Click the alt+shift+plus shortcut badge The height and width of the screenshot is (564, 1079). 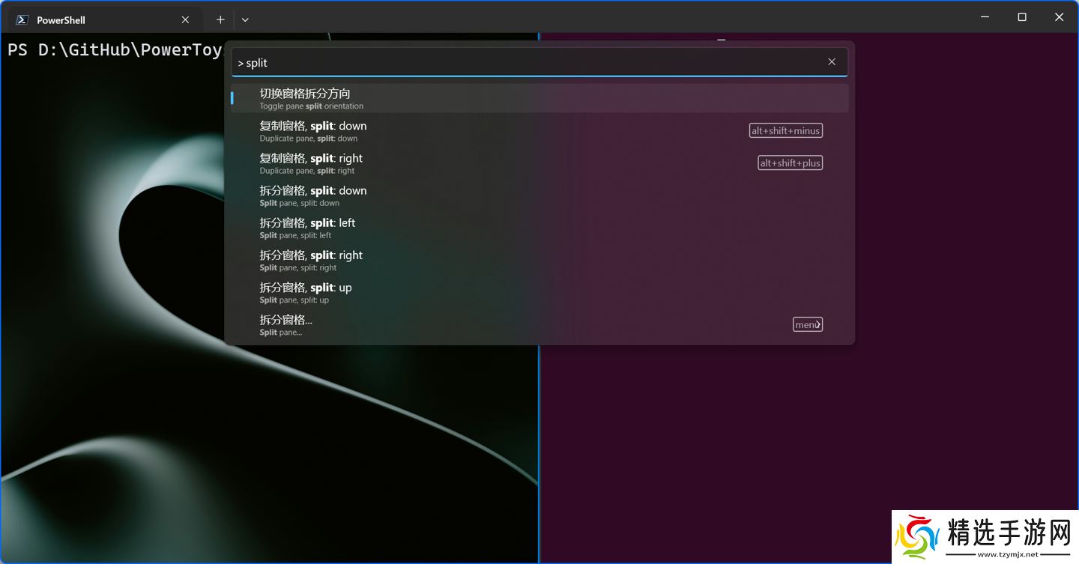click(x=790, y=163)
